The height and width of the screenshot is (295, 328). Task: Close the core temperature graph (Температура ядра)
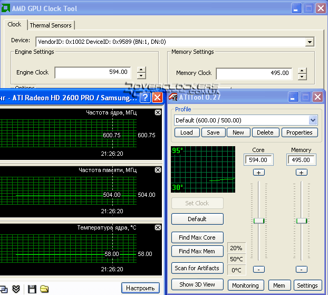[158, 227]
